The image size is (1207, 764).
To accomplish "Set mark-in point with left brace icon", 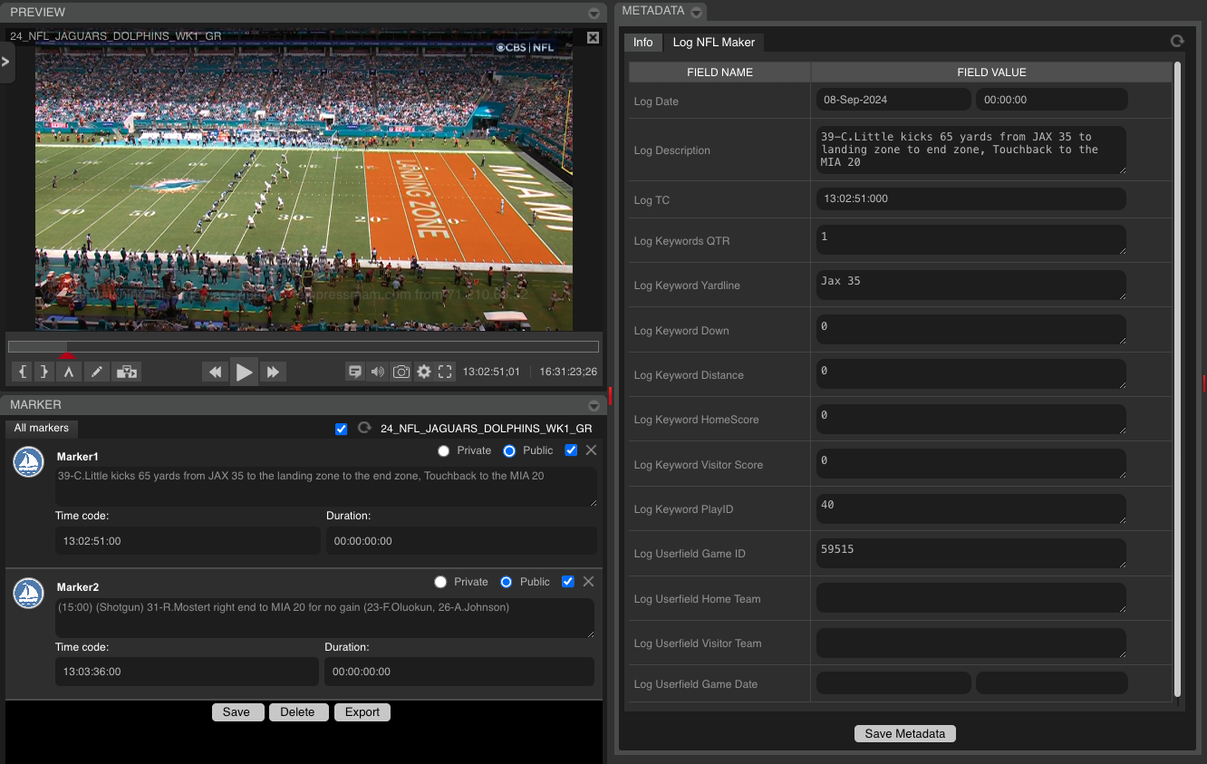I will tap(23, 372).
